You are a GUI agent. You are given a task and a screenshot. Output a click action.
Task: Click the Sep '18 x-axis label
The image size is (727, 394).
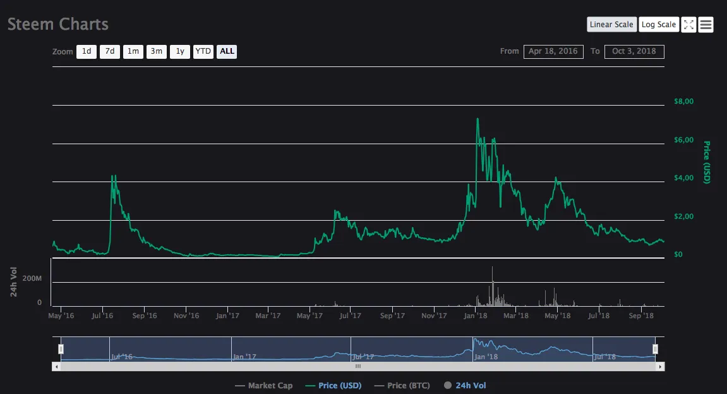[x=641, y=316]
